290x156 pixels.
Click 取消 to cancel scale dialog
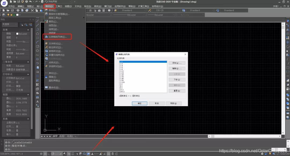[157, 103]
